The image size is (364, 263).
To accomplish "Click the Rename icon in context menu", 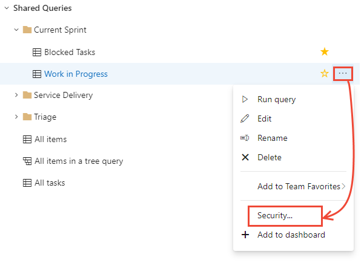I will 245,138.
